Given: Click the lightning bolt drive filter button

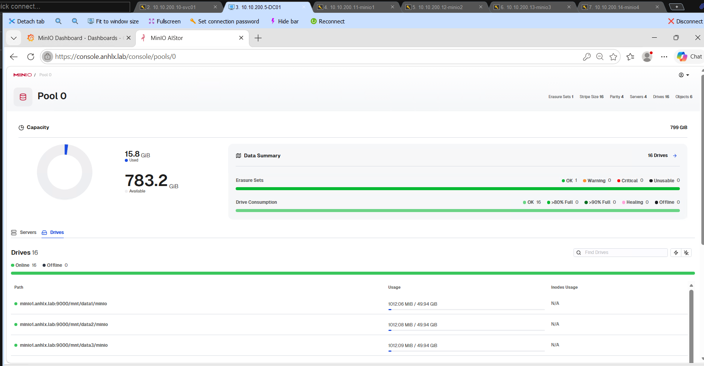Looking at the screenshot, I should (x=676, y=253).
